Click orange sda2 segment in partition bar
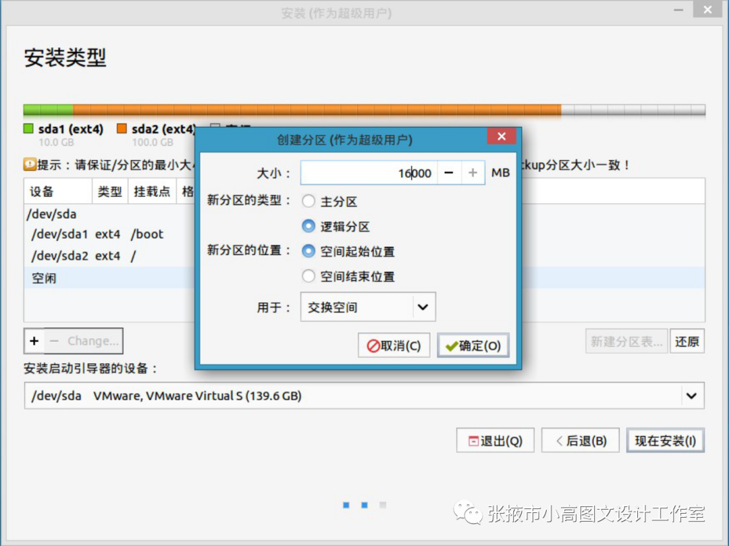The width and height of the screenshot is (729, 546). pos(317,109)
